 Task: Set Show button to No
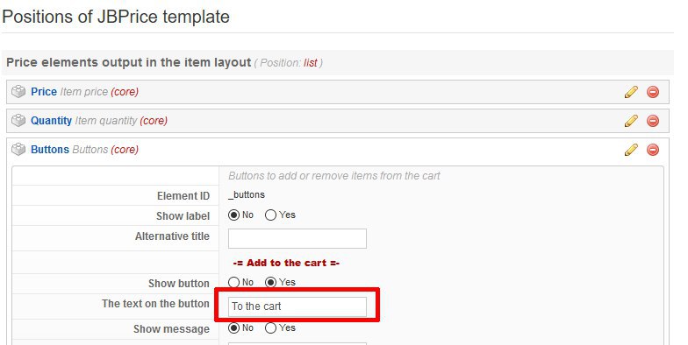(233, 282)
